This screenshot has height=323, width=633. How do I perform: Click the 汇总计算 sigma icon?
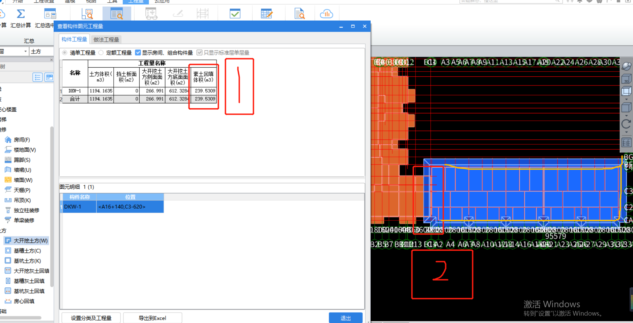[21, 14]
